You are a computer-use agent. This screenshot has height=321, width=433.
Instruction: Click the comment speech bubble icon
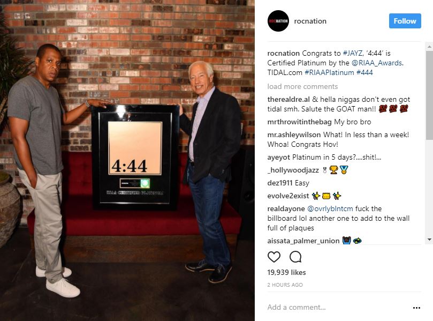point(295,257)
